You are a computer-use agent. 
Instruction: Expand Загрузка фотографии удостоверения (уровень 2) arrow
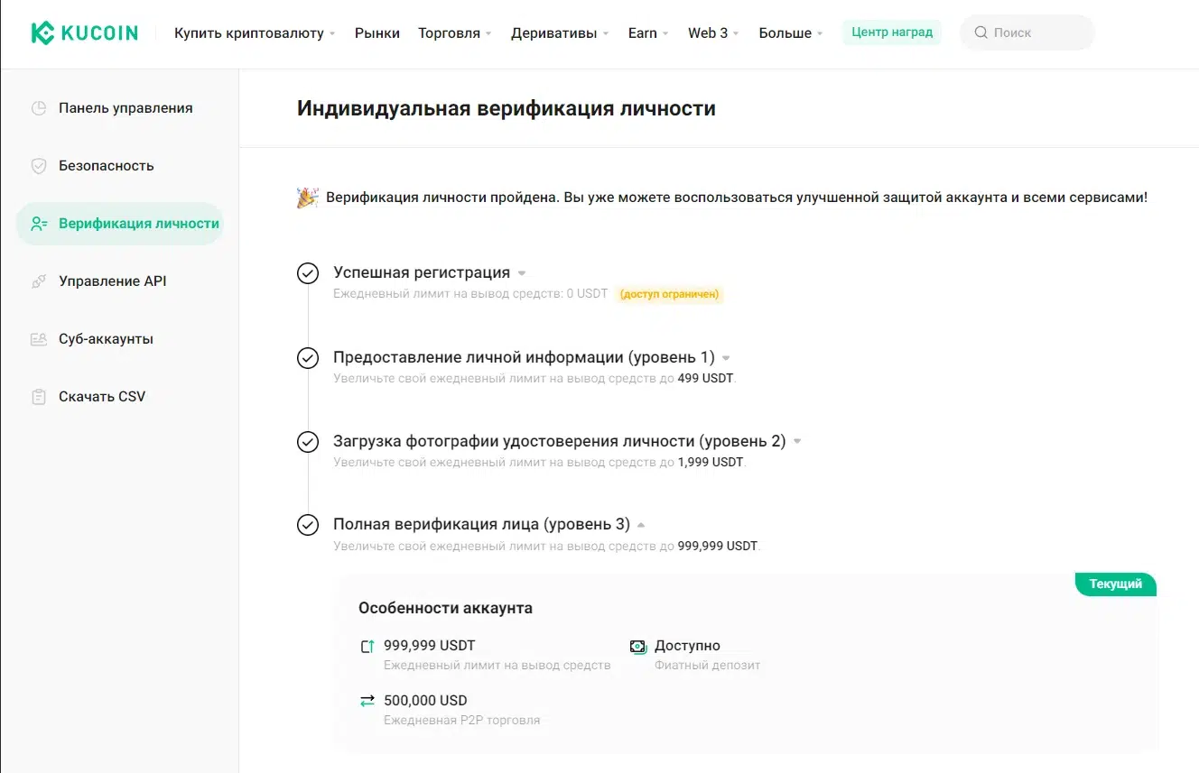[x=797, y=442]
